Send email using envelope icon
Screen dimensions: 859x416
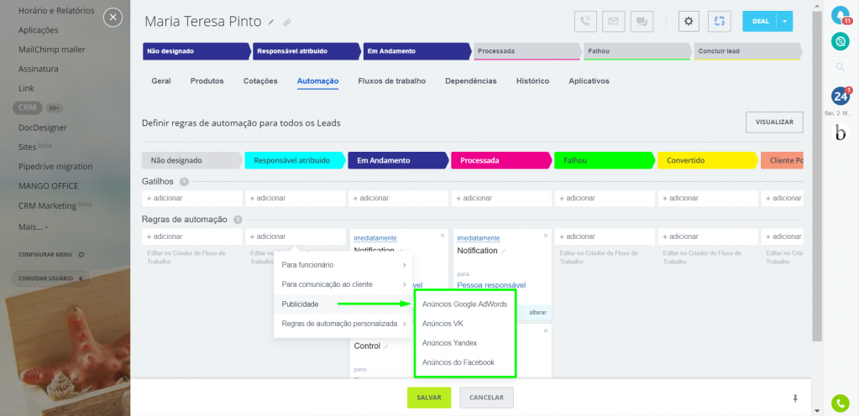[613, 21]
